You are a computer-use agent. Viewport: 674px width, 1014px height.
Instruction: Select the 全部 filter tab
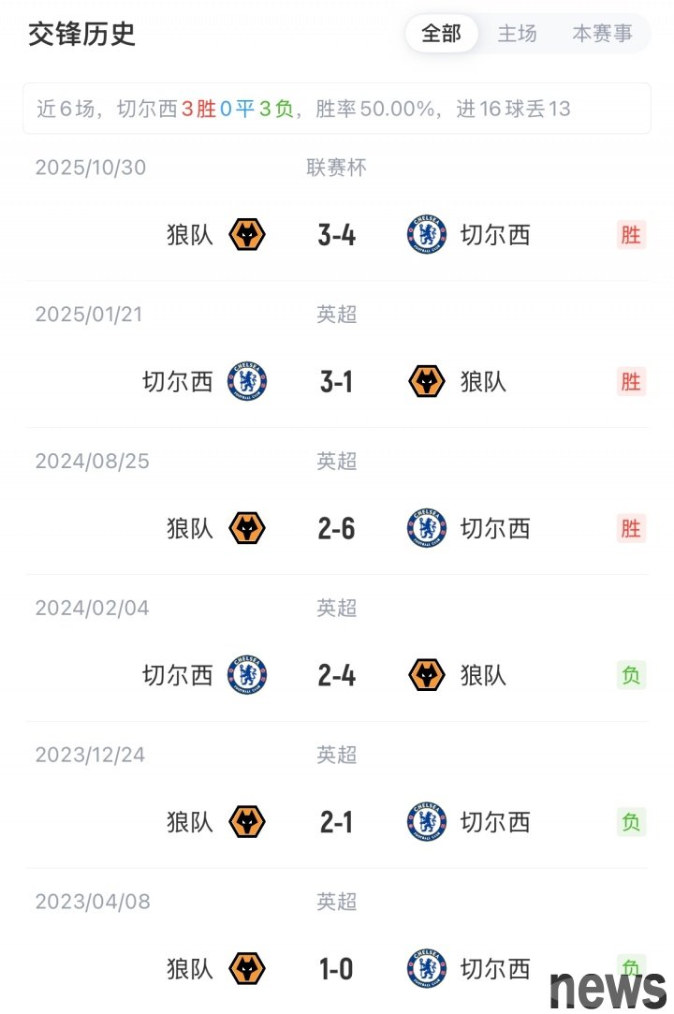[x=441, y=34]
